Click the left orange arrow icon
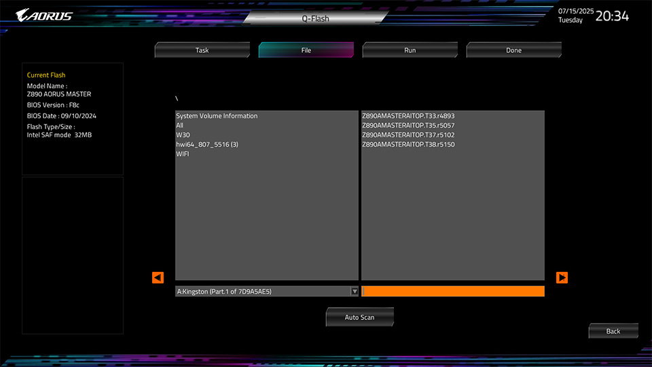652x367 pixels. (158, 277)
